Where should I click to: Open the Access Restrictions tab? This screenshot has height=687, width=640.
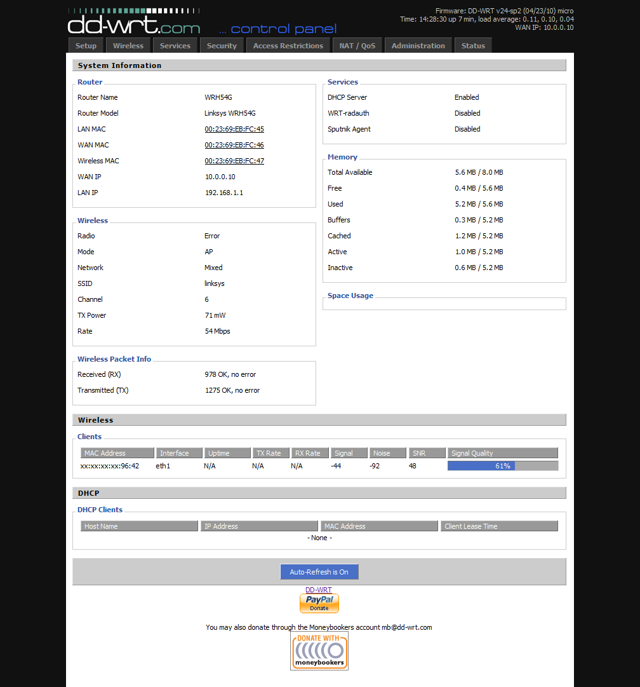pyautogui.click(x=288, y=46)
